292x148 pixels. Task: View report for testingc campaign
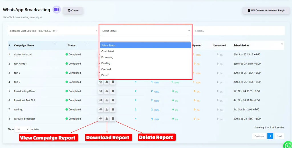click(101, 109)
